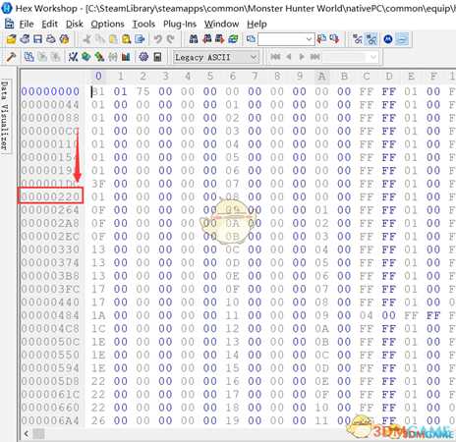Click the green Replace icon
The height and width of the screenshot is (442, 456).
click(x=233, y=39)
